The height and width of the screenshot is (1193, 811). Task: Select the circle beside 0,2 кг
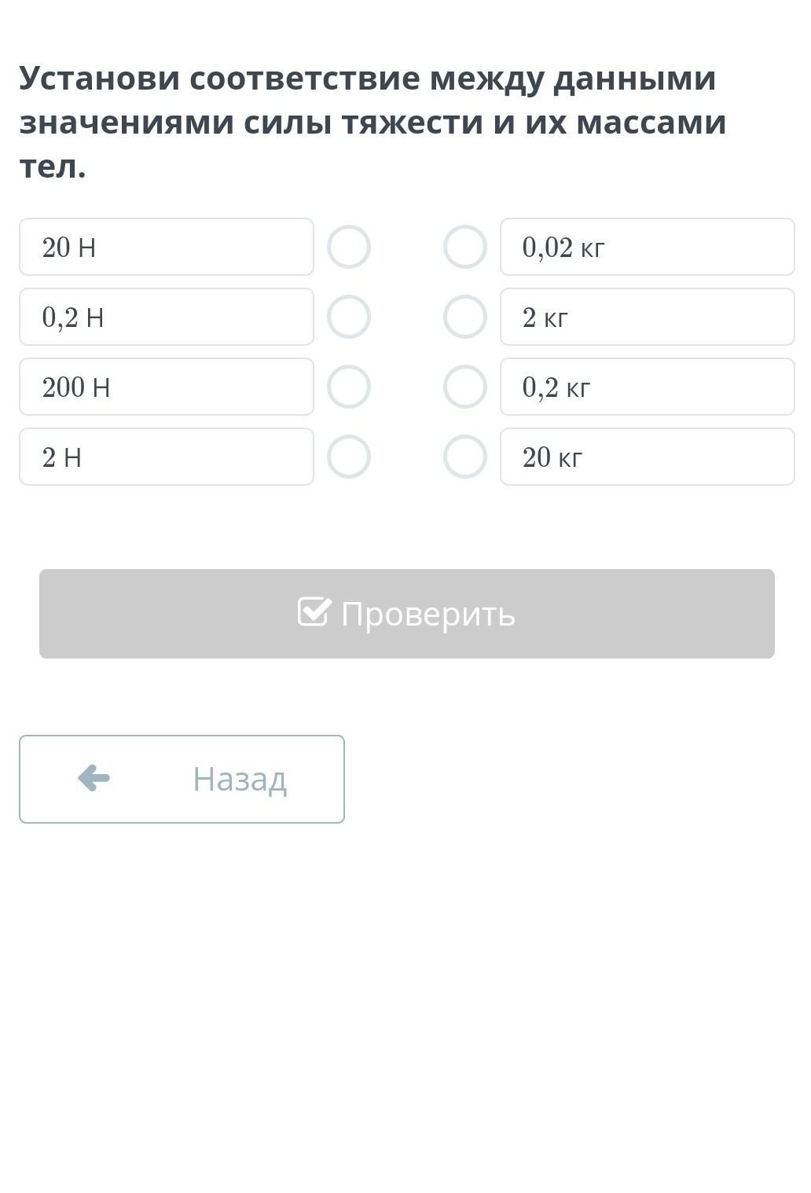[x=464, y=387]
